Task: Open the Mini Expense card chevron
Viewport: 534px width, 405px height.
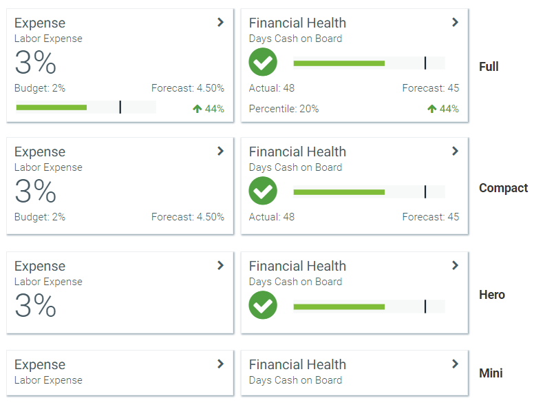Action: click(x=220, y=364)
